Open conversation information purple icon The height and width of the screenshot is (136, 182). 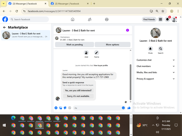127,30
